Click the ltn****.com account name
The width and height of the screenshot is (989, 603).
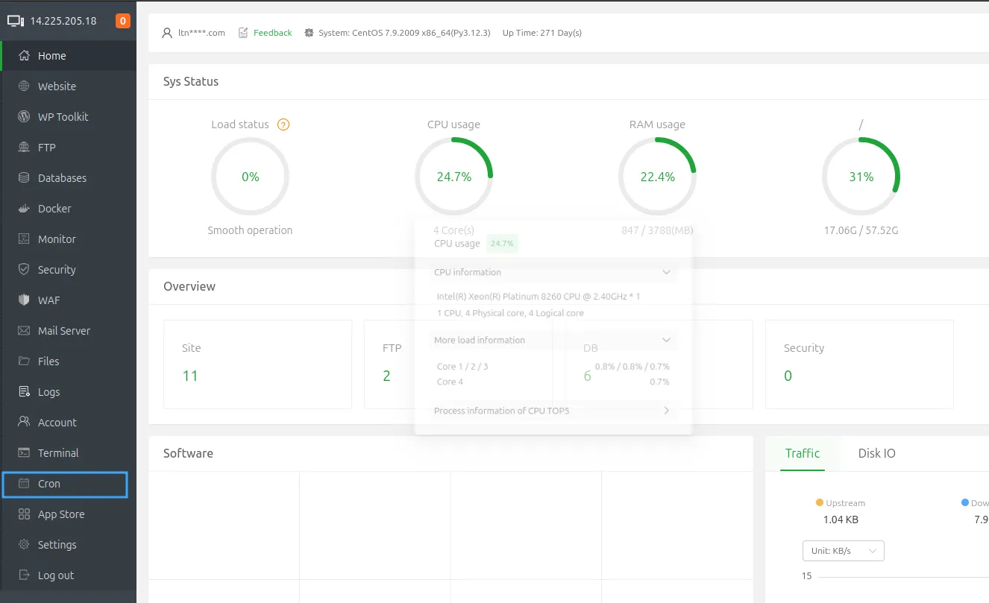201,33
